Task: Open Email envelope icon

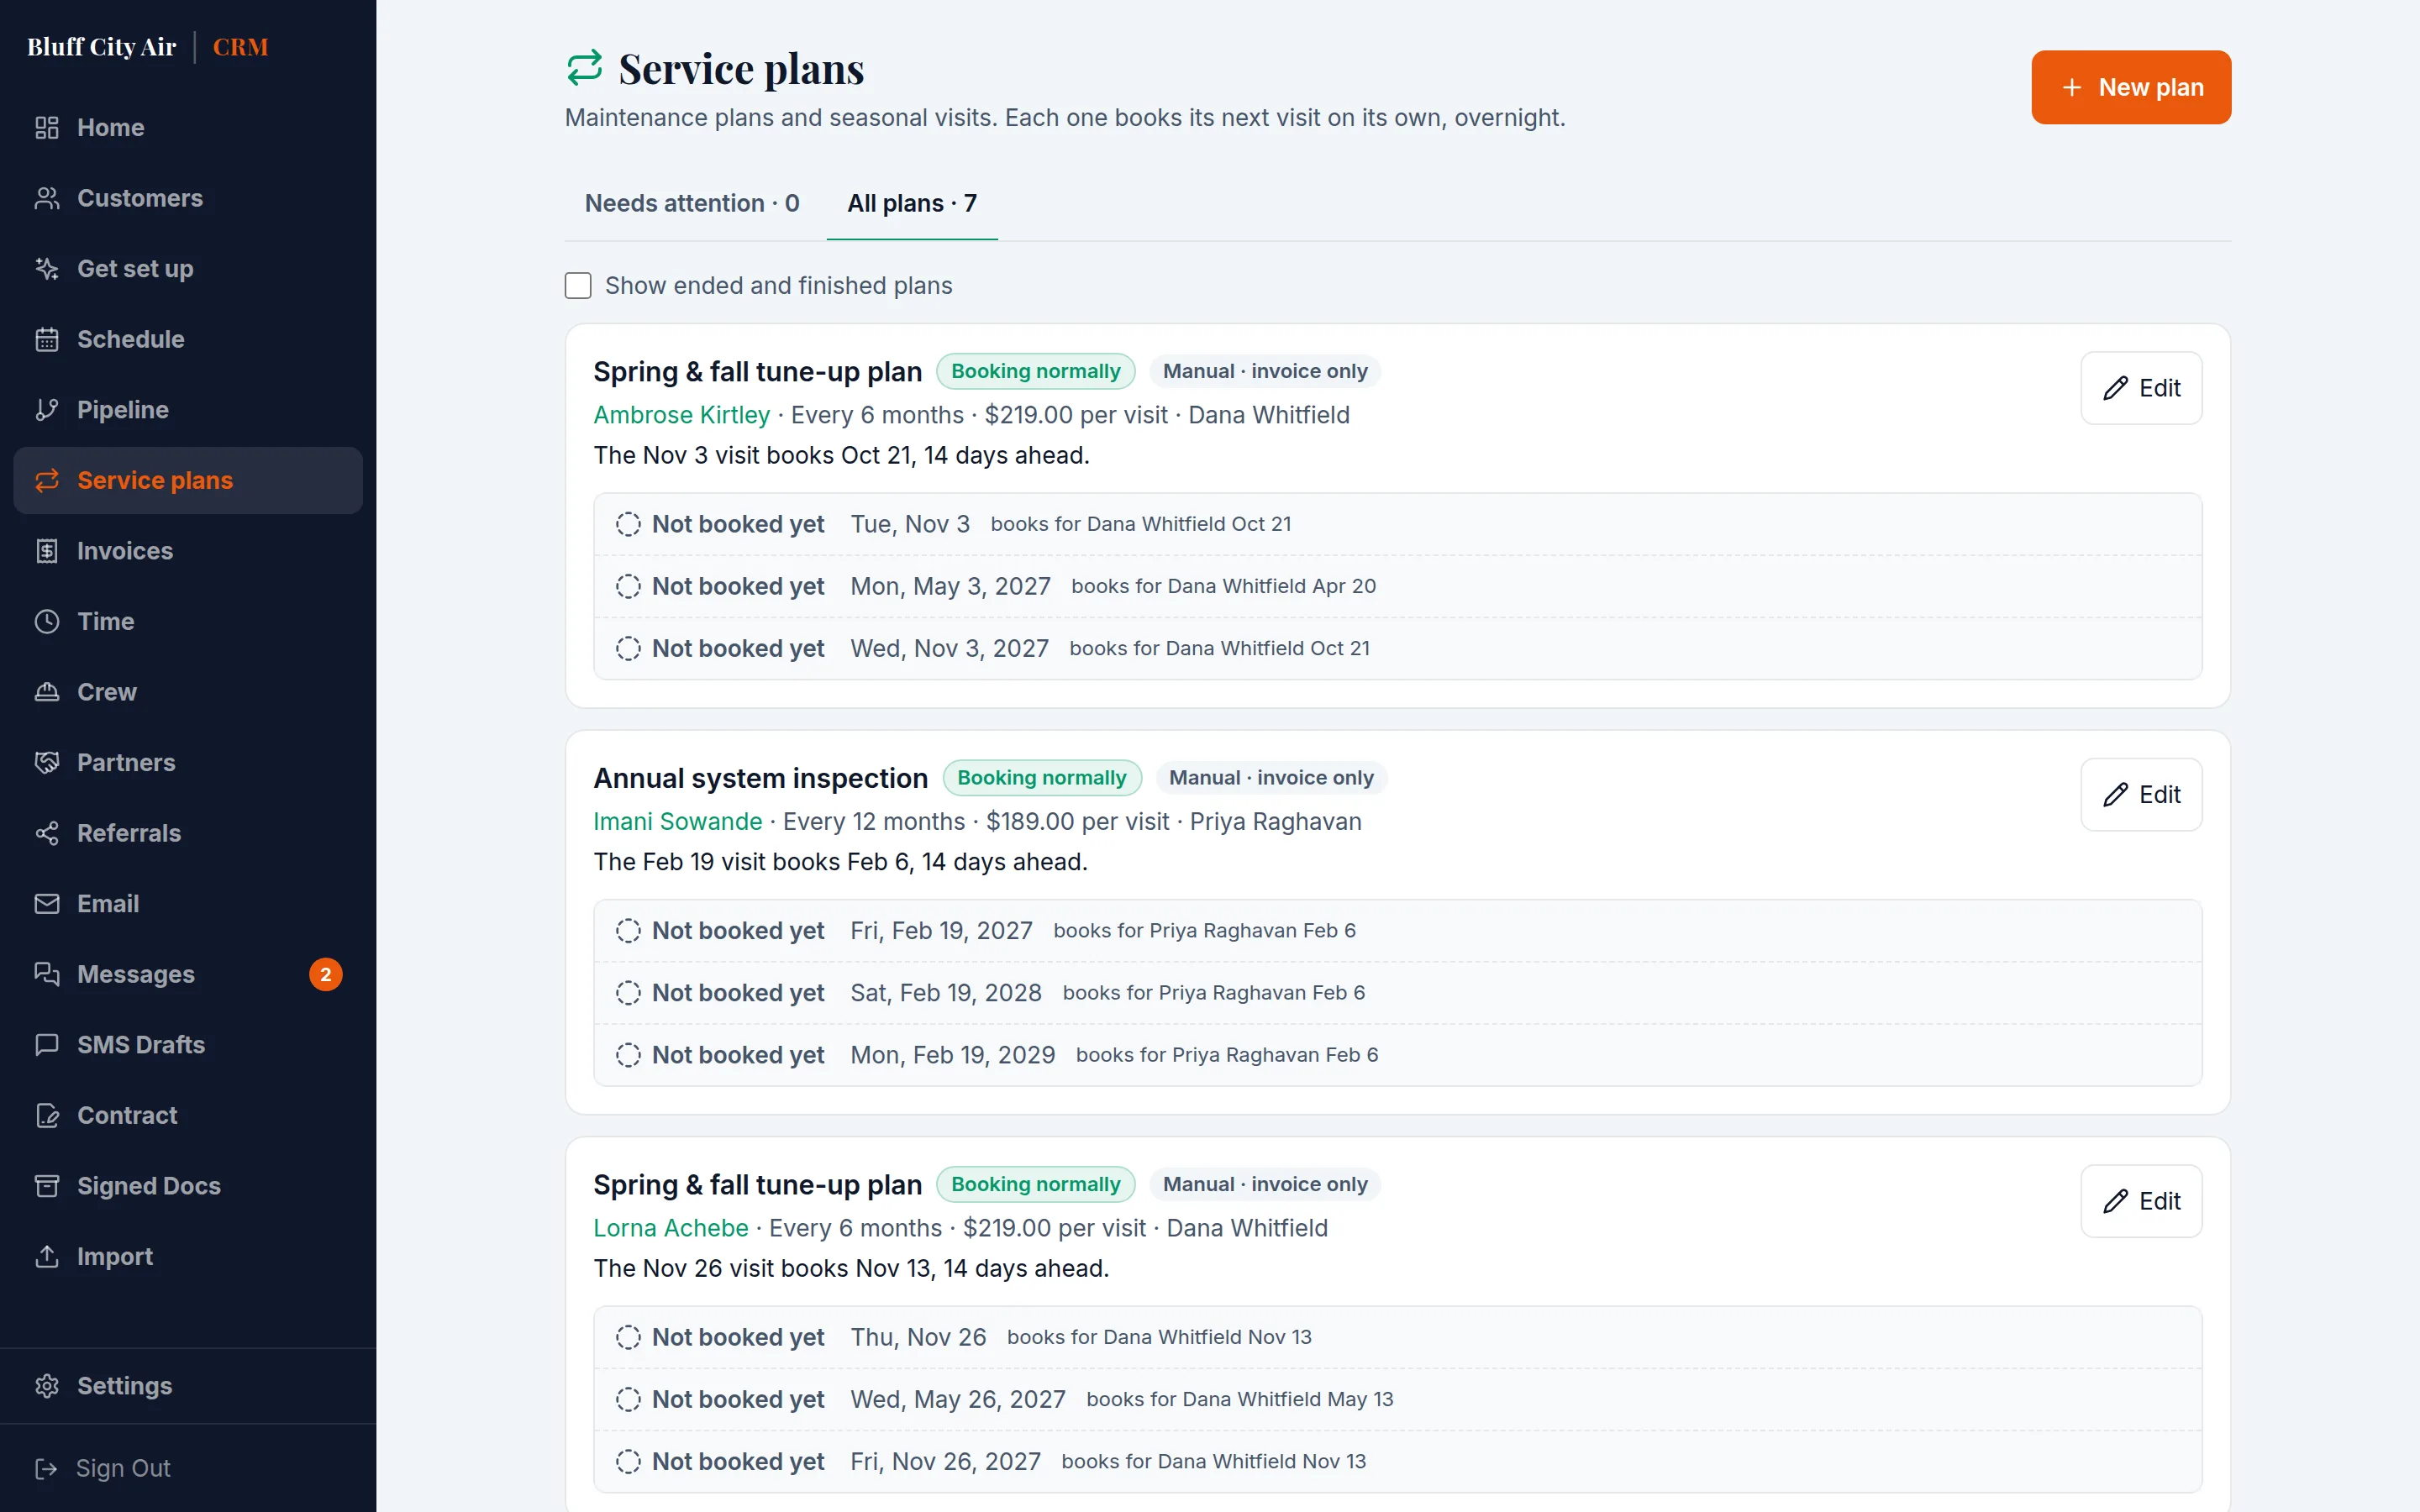Action: coord(47,903)
